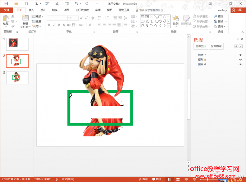Click the Find command
246x182 pixels.
coord(219,16)
